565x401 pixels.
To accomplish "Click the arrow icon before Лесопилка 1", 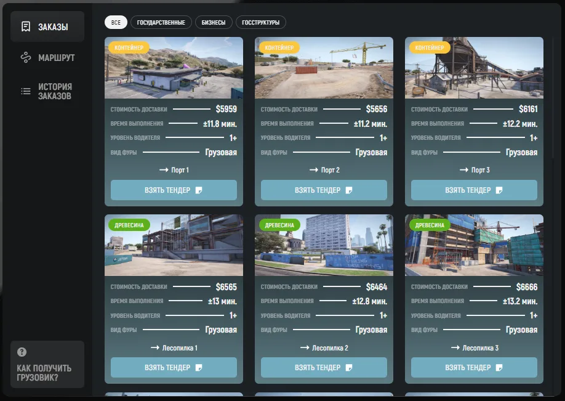I will tap(155, 347).
